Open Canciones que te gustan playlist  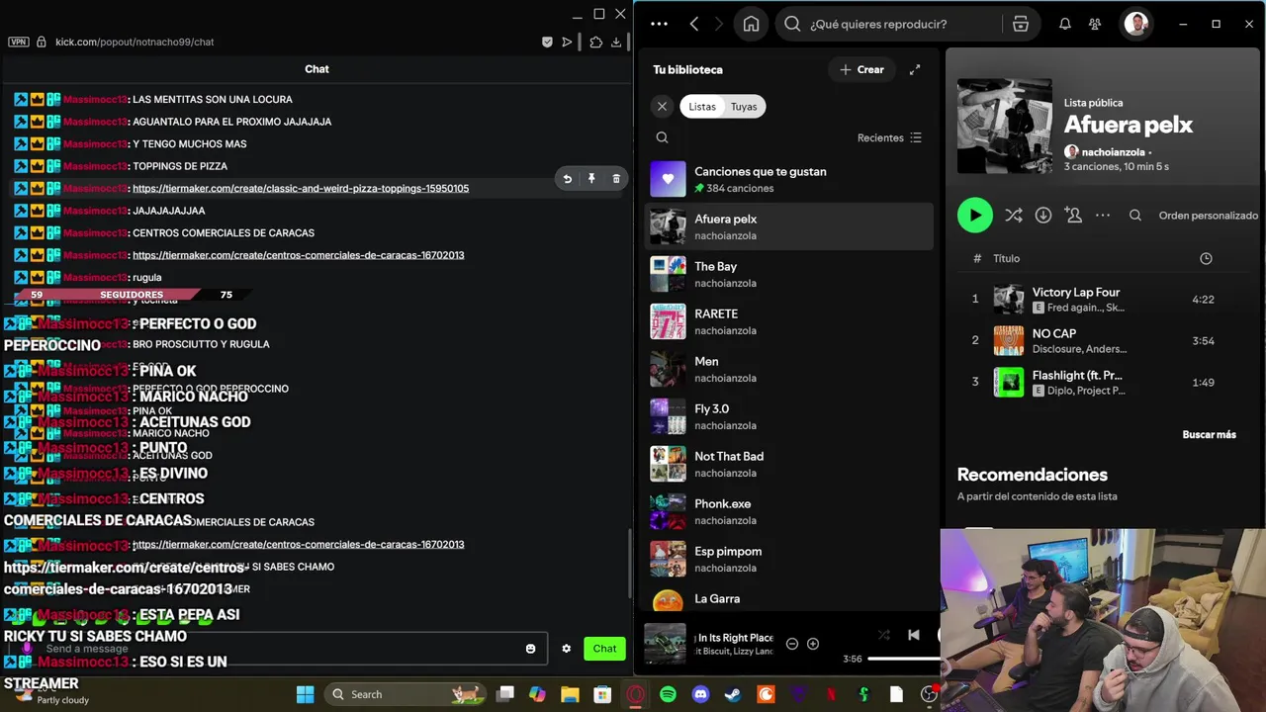tap(789, 179)
